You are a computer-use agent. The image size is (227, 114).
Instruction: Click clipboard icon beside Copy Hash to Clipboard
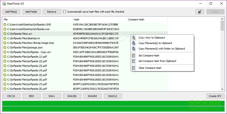pyautogui.click(x=134, y=38)
